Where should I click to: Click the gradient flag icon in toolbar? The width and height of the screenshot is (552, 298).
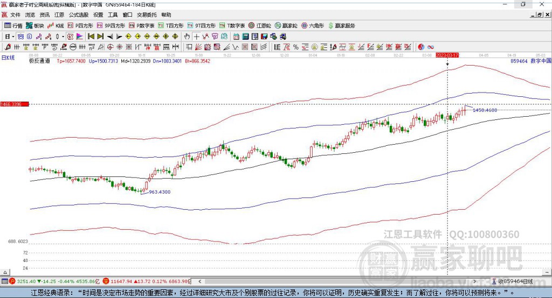click(x=80, y=37)
